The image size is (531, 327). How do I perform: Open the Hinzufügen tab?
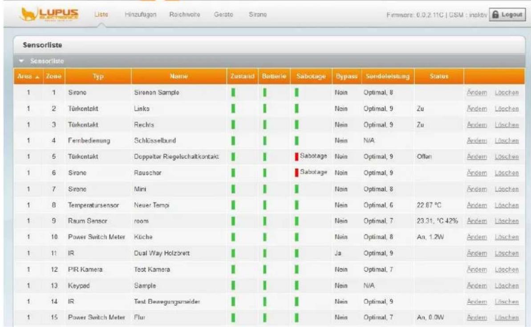tap(141, 14)
